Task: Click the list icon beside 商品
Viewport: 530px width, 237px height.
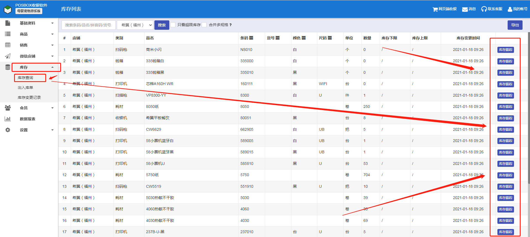Action: [x=8, y=34]
